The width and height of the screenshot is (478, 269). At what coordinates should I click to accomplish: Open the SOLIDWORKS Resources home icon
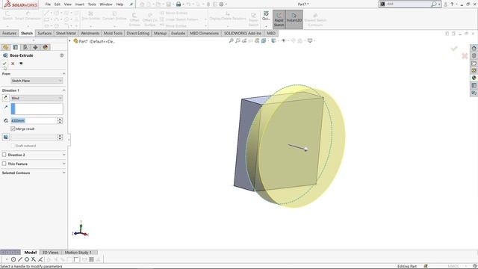[x=474, y=48]
